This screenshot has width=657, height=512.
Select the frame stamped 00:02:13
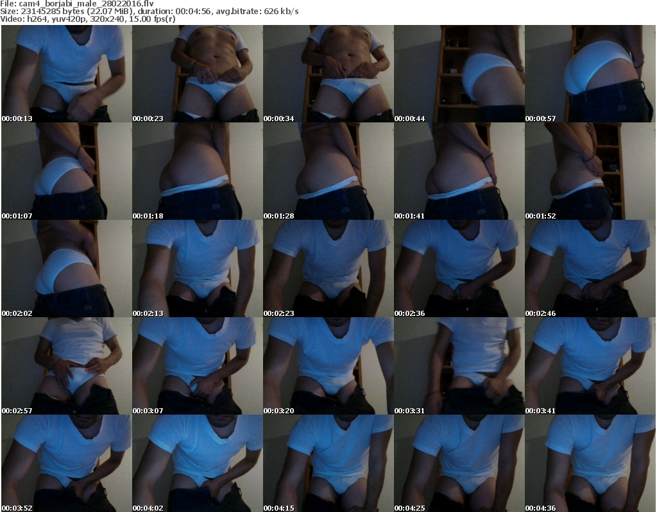click(198, 268)
